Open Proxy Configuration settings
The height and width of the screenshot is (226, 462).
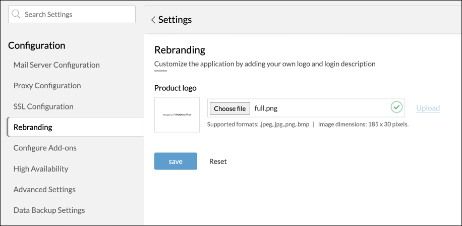click(x=47, y=86)
